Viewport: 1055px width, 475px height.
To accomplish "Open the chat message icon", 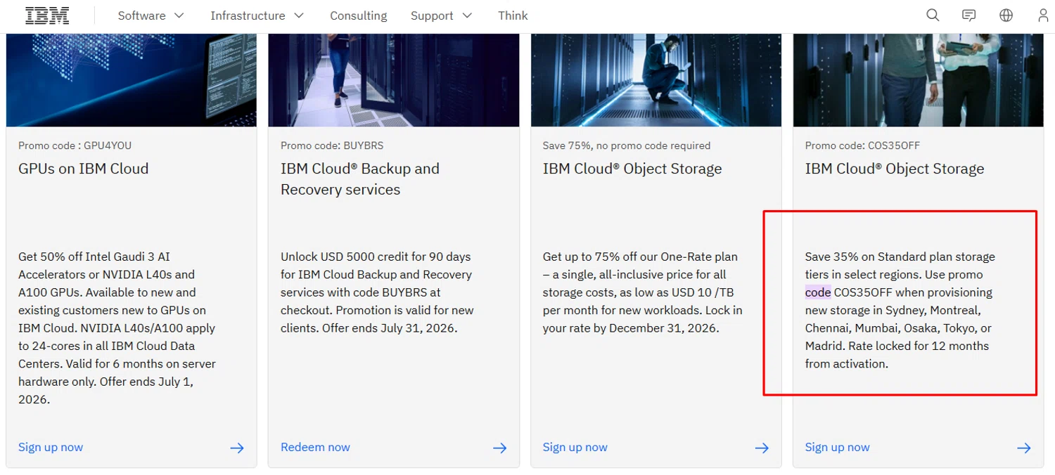I will click(969, 15).
